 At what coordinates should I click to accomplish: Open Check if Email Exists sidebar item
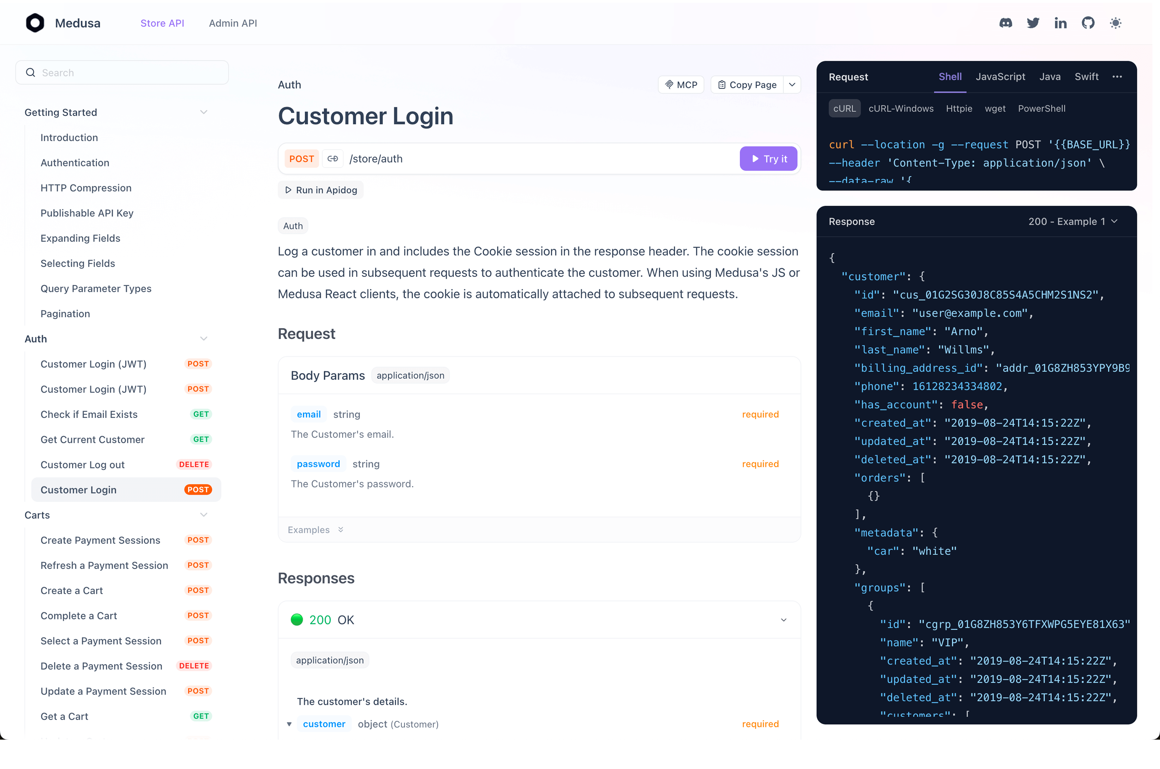click(89, 414)
